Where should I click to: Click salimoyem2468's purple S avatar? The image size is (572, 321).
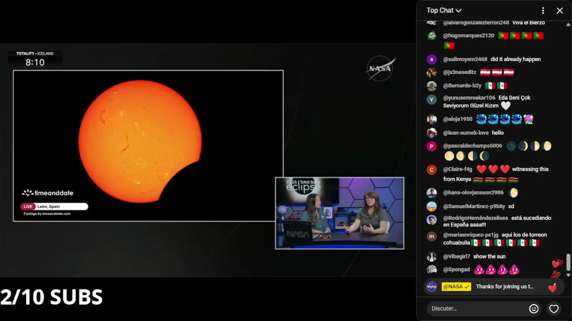coord(432,59)
